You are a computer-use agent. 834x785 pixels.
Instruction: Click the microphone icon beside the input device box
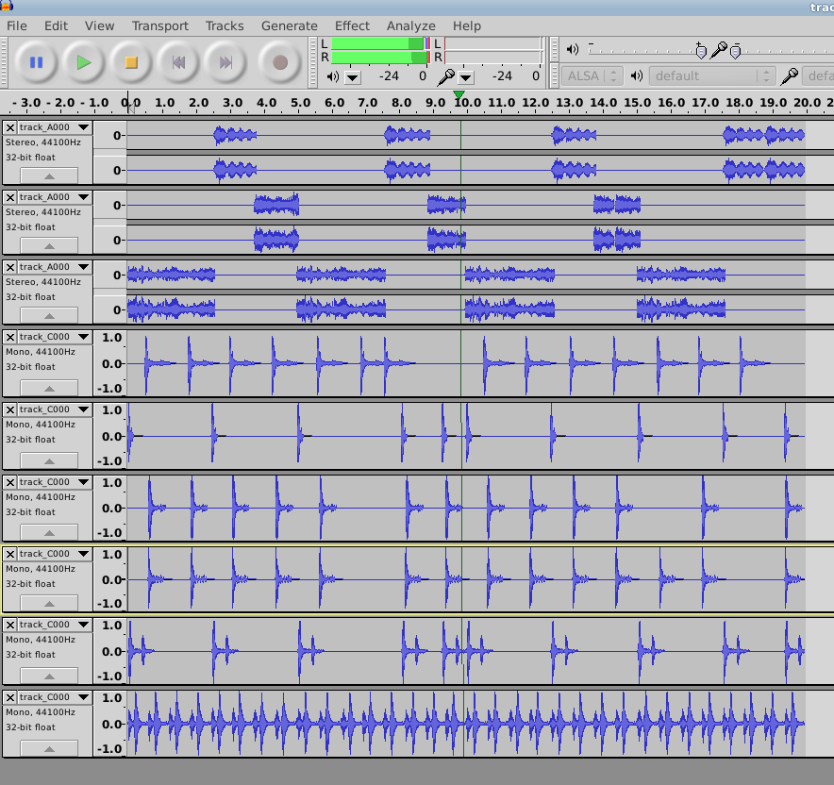pyautogui.click(x=789, y=76)
